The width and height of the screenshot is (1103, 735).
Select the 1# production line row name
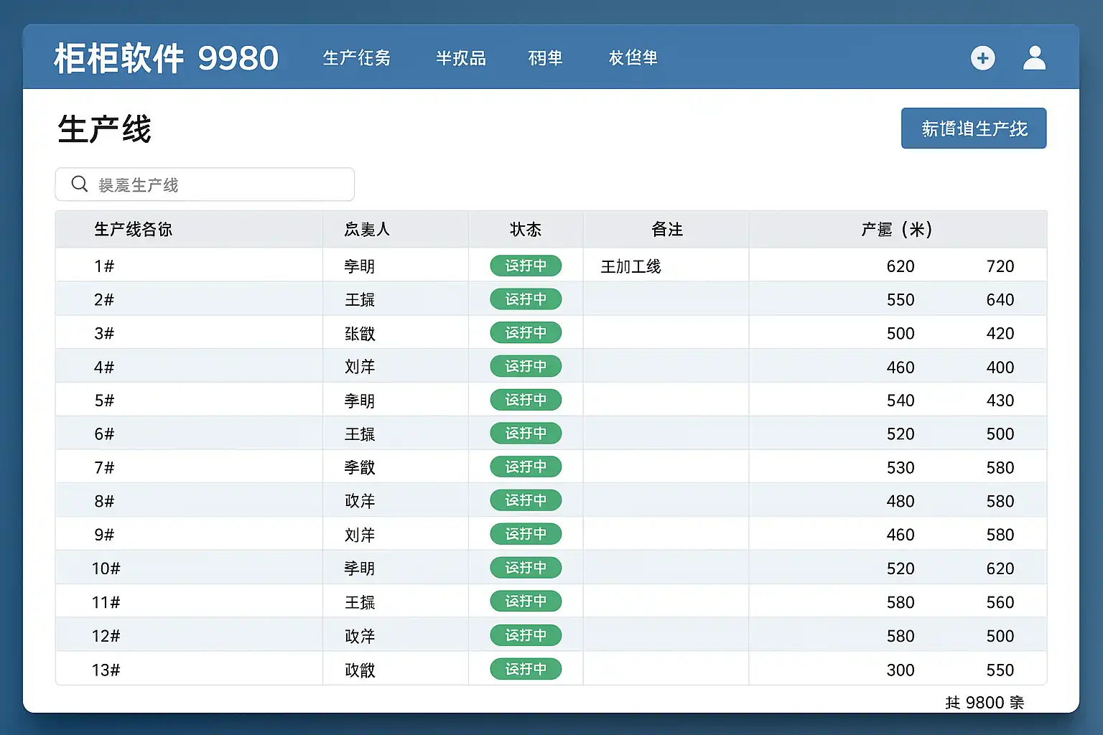point(104,266)
